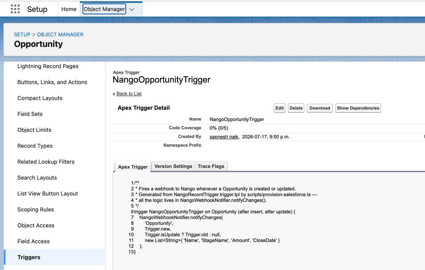Click comment line mentioning provision-salesforce.ts

click(226, 195)
